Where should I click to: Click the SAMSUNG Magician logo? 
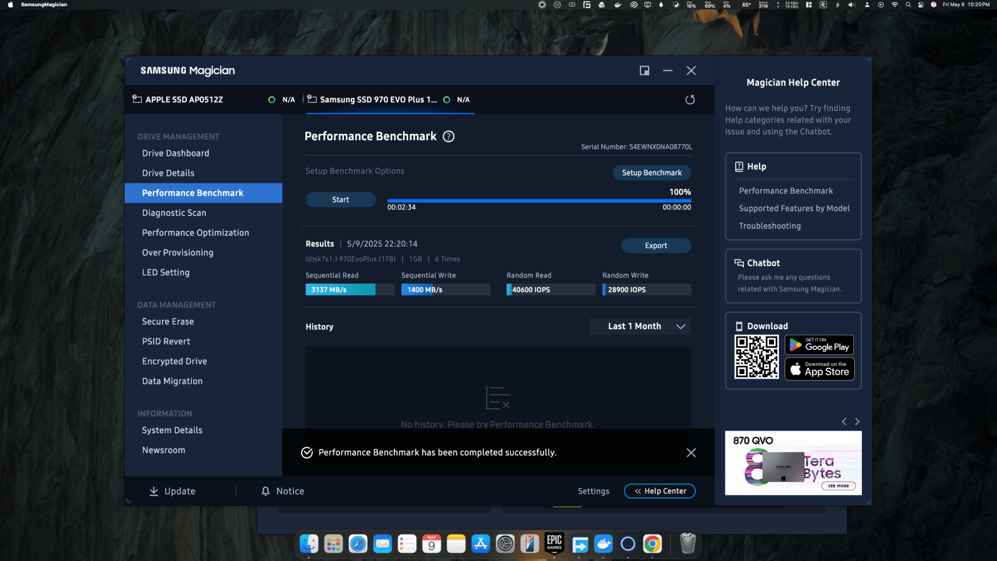(x=188, y=70)
